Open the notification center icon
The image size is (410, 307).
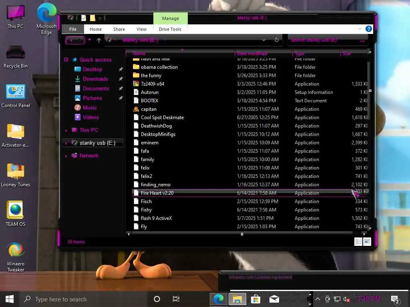[x=395, y=299]
